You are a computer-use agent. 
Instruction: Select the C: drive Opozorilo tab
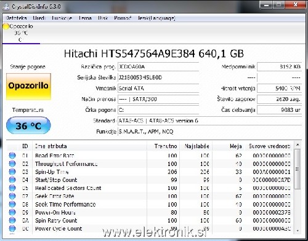21,33
